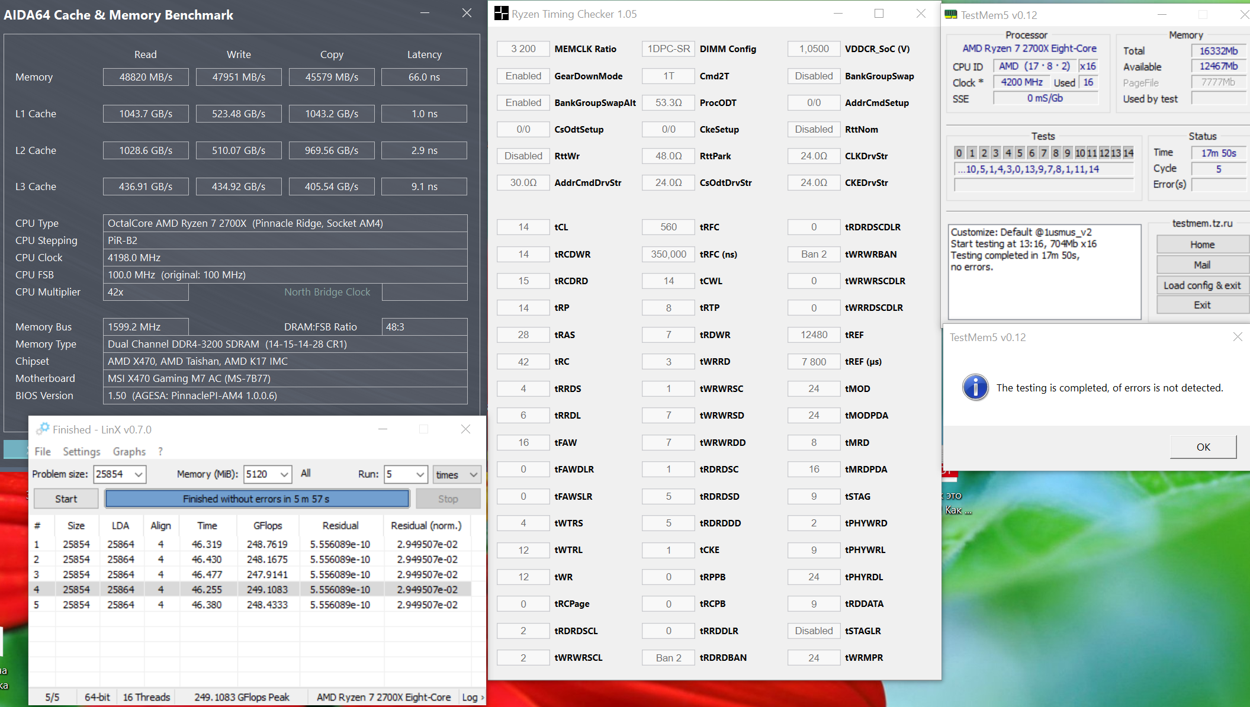Click the LinX gear icon in title bar
Viewport: 1250px width, 707px height.
tap(43, 429)
